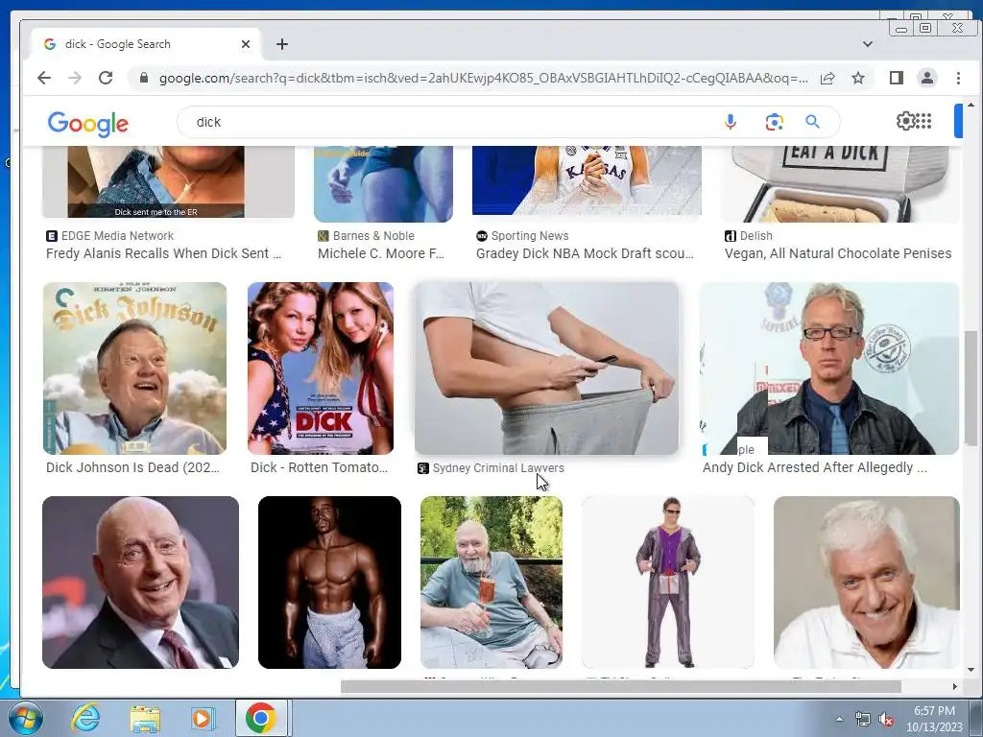
Task: Click the Google logo
Action: point(87,124)
